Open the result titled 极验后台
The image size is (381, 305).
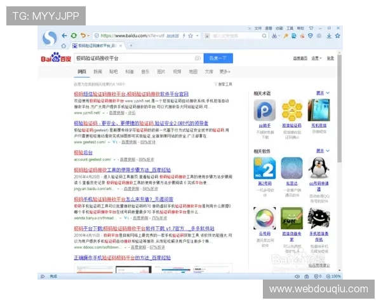83,152
